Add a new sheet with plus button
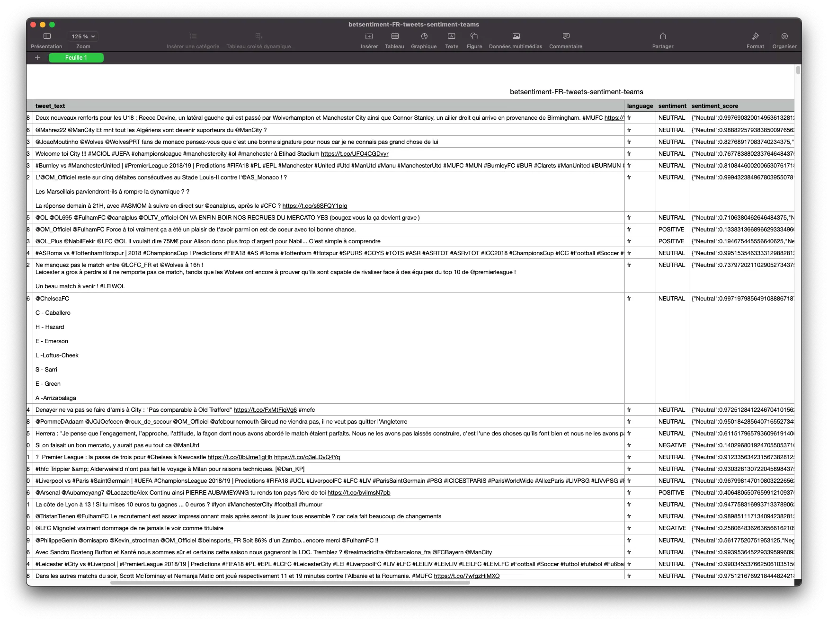Viewport: 828px width, 621px height. [37, 58]
